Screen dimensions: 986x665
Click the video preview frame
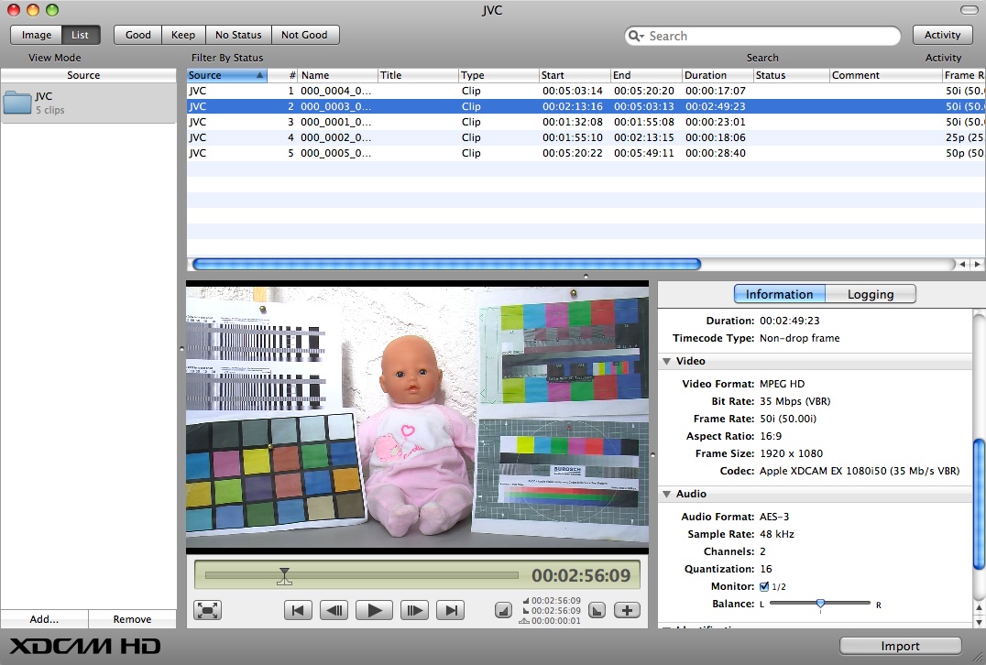click(417, 418)
